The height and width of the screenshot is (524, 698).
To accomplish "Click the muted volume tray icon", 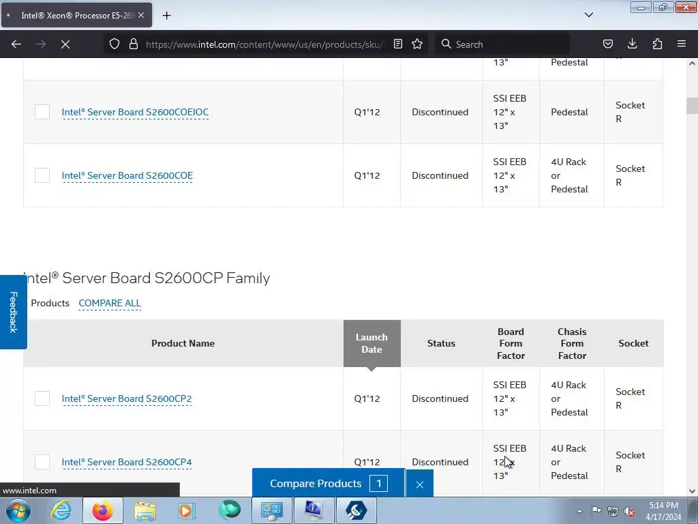I will [629, 511].
